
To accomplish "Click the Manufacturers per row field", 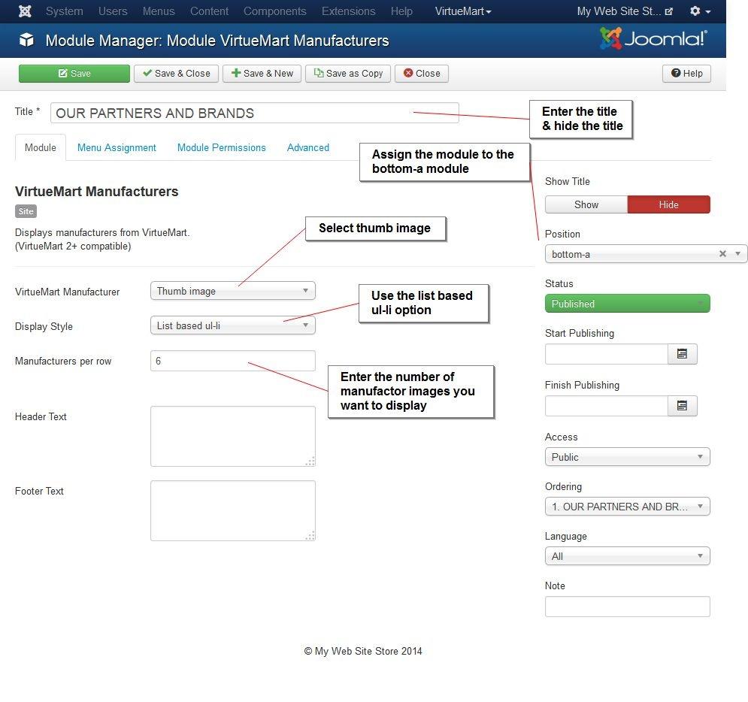I will pyautogui.click(x=232, y=361).
